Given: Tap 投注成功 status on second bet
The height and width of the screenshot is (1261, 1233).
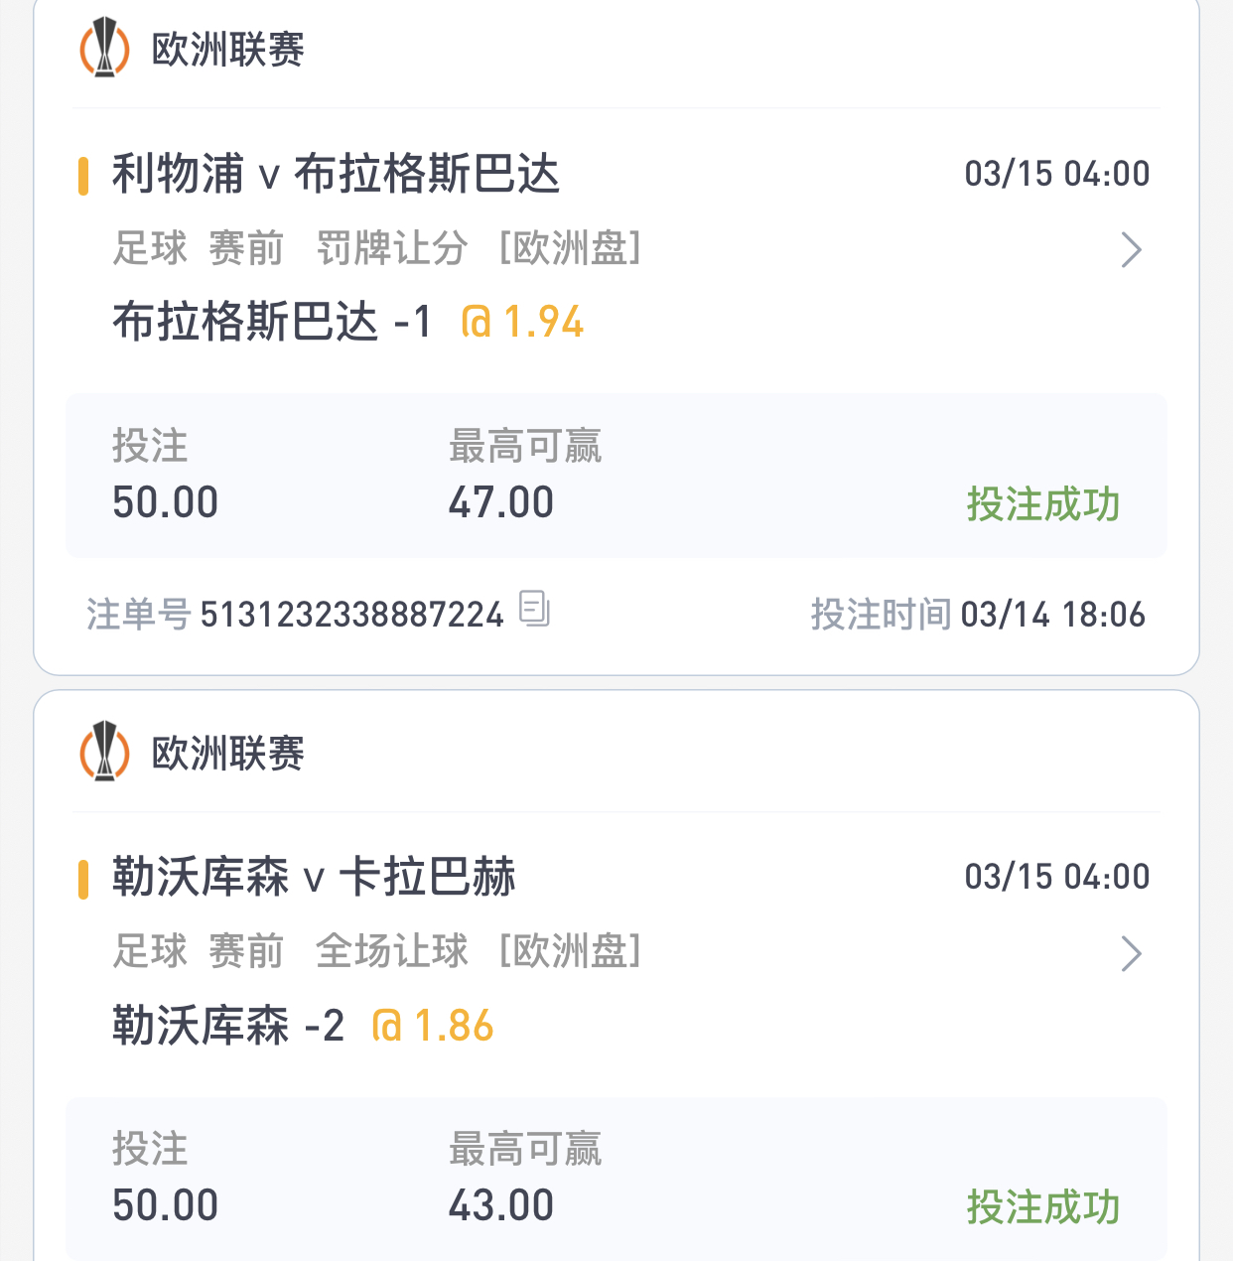Looking at the screenshot, I should click(1043, 1207).
